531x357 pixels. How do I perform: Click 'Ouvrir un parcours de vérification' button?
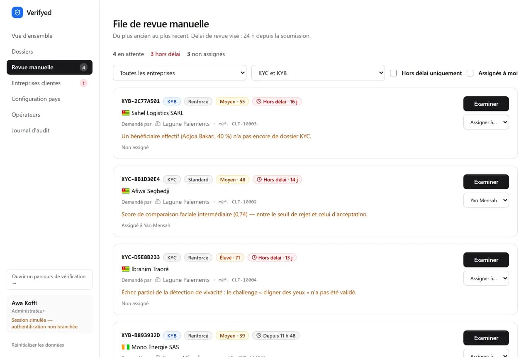[x=49, y=279]
